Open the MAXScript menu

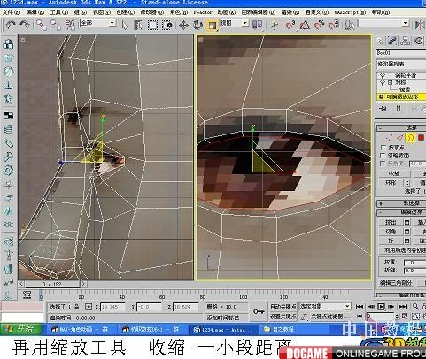(x=350, y=12)
